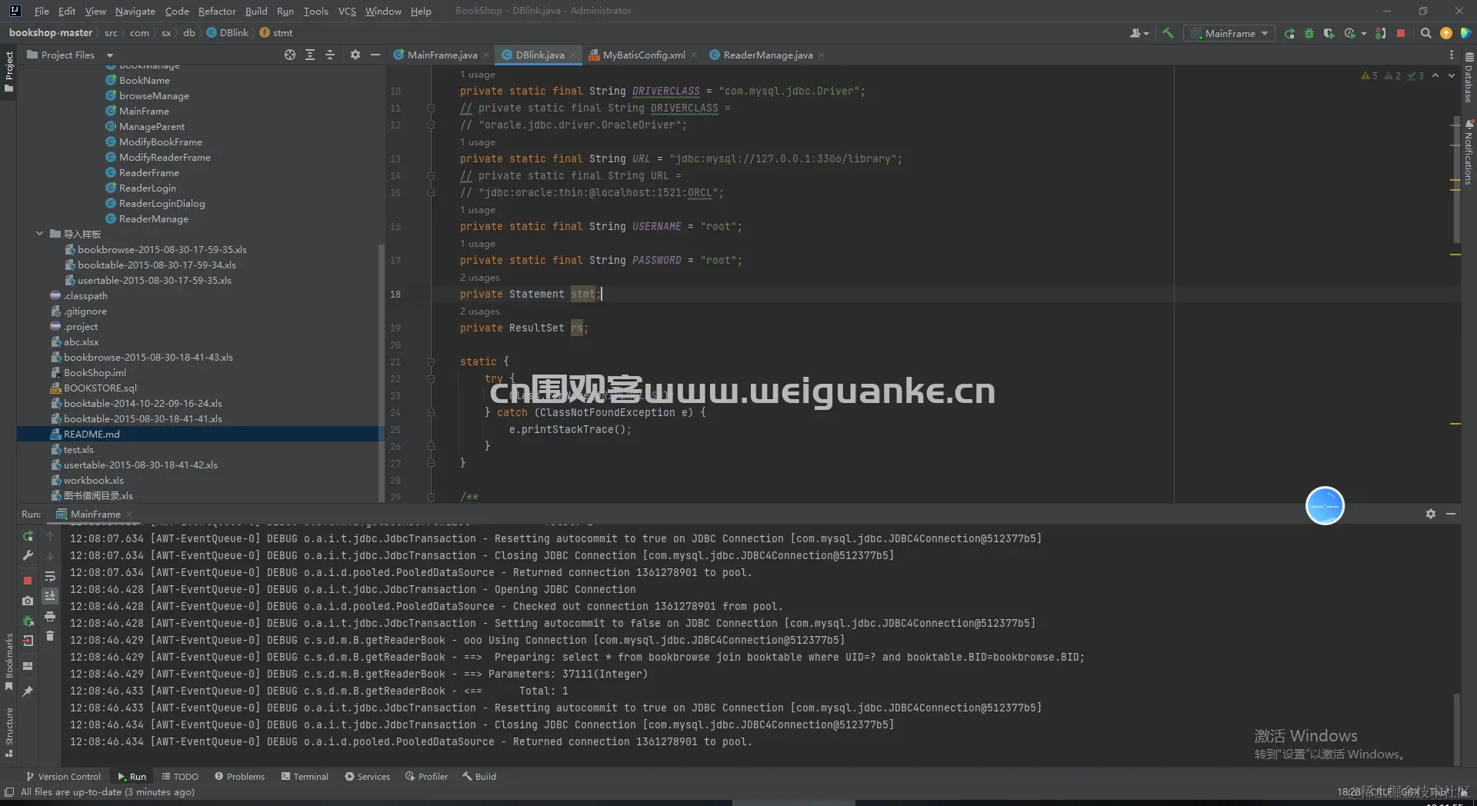Toggle the Structure tool window
The image size is (1477, 806).
point(8,733)
